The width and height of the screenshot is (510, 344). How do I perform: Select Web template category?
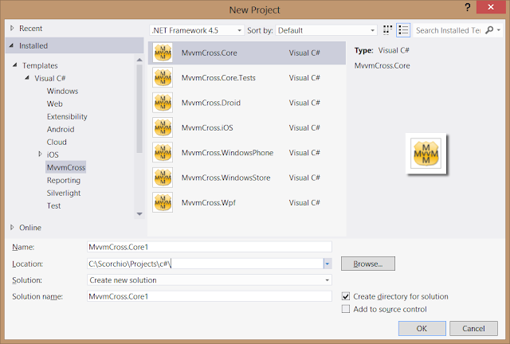pyautogui.click(x=55, y=104)
